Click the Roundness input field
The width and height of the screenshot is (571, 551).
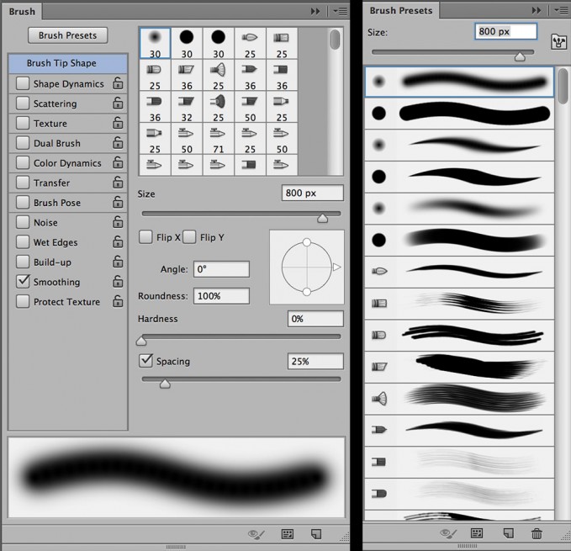click(x=221, y=296)
